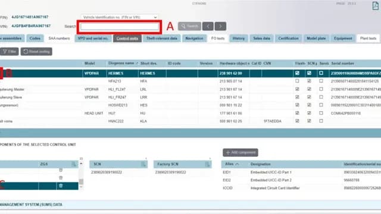
Task: Click the SCN value 2389020309190022
Action: click(107, 172)
